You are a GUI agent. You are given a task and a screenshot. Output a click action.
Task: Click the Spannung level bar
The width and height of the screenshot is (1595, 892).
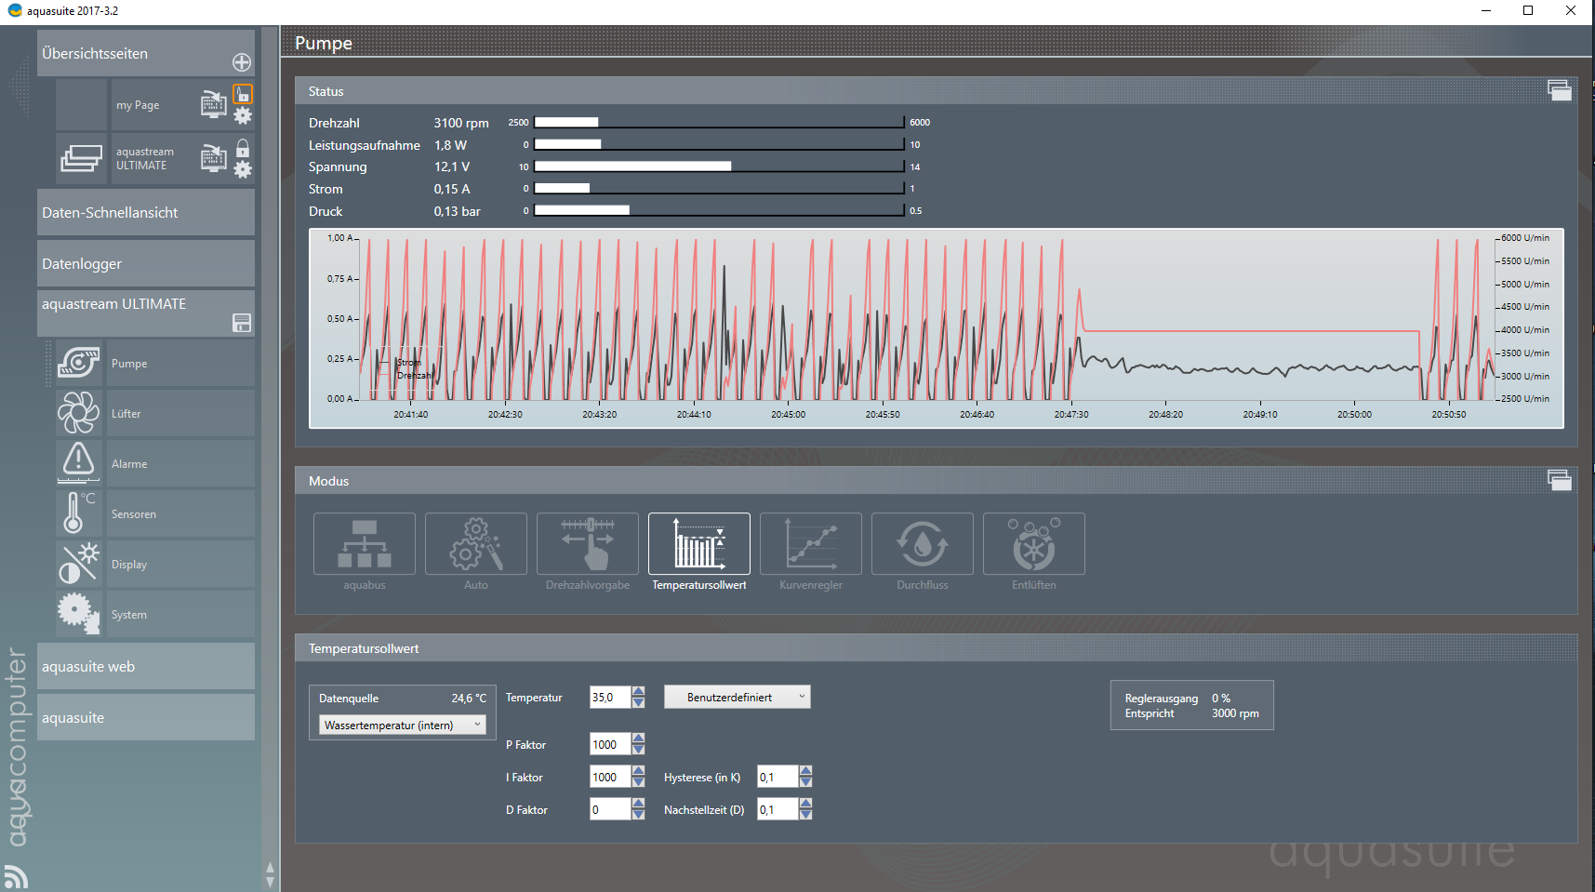point(719,166)
